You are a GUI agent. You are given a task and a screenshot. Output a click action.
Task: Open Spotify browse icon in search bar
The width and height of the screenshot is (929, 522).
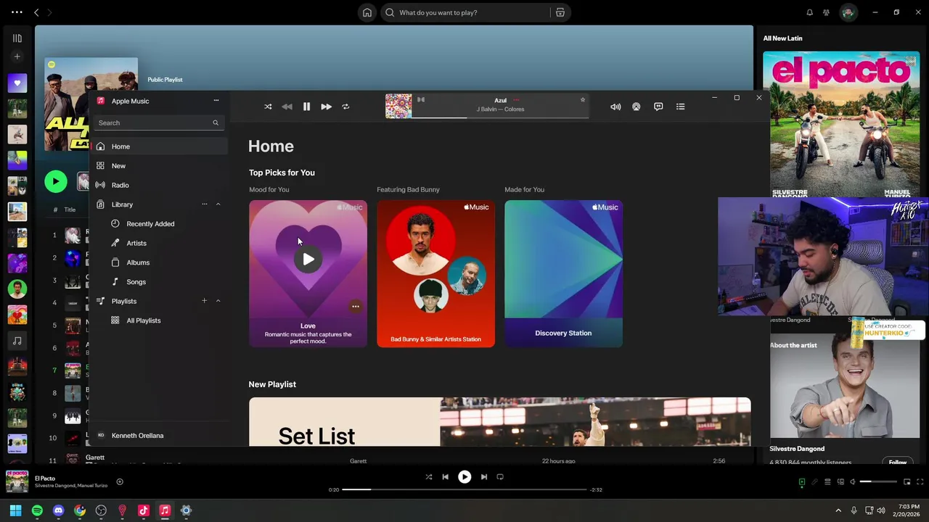560,12
